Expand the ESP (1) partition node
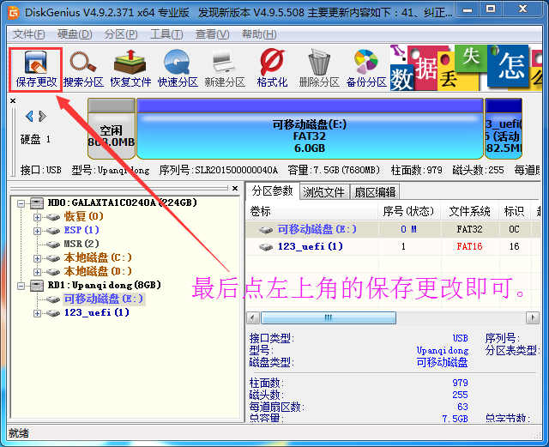The width and height of the screenshot is (549, 447). pos(37,231)
